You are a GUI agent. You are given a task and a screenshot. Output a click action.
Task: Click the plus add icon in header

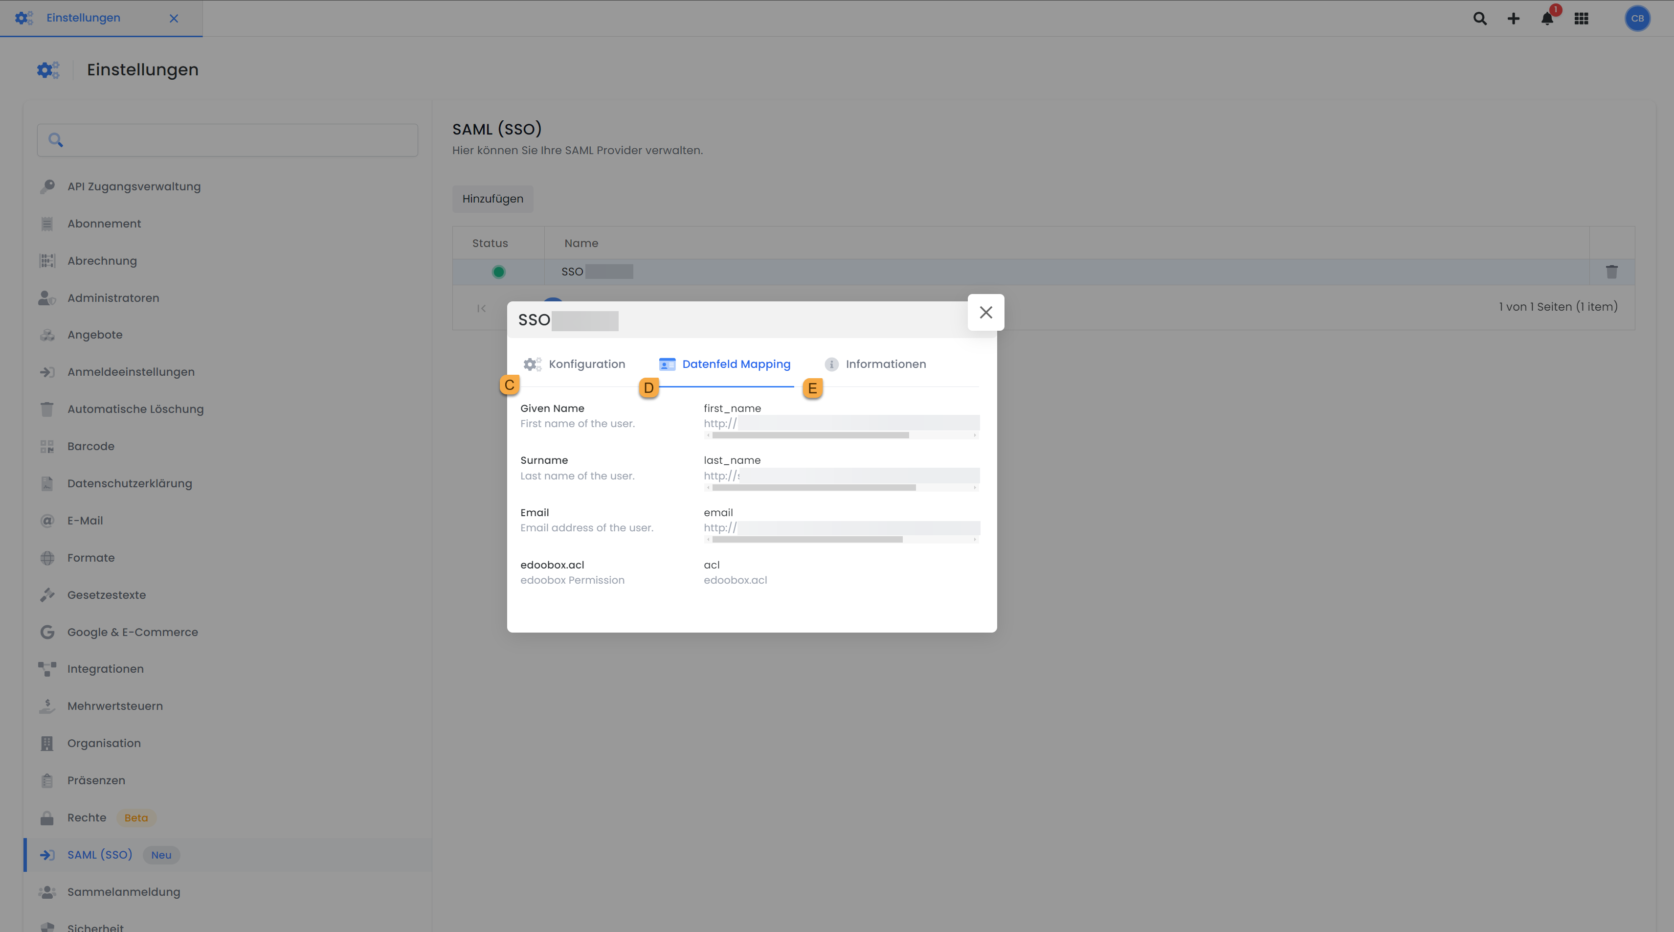pyautogui.click(x=1514, y=18)
